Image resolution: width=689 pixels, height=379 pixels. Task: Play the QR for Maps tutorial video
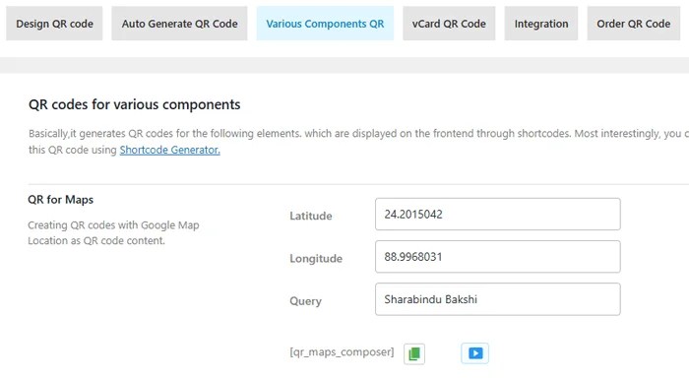click(x=475, y=353)
